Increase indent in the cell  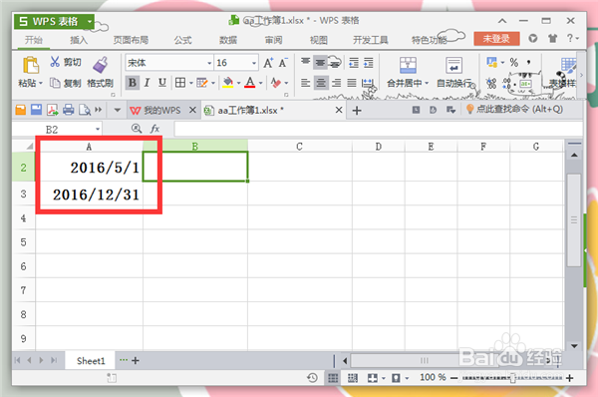click(369, 63)
